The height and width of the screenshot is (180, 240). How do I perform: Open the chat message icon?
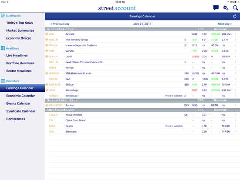(x=216, y=8)
